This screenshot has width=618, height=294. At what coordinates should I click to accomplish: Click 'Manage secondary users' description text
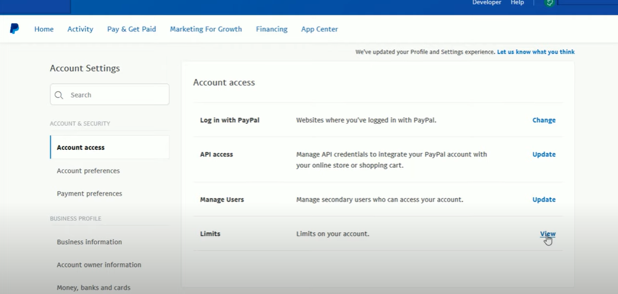pos(379,200)
